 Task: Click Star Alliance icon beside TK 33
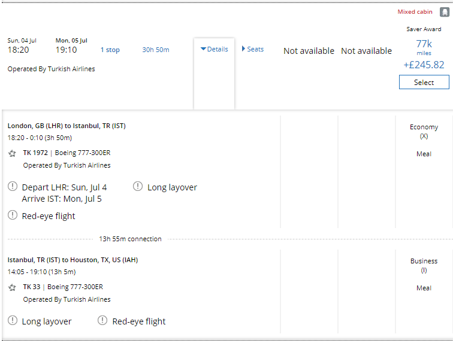[x=12, y=287]
